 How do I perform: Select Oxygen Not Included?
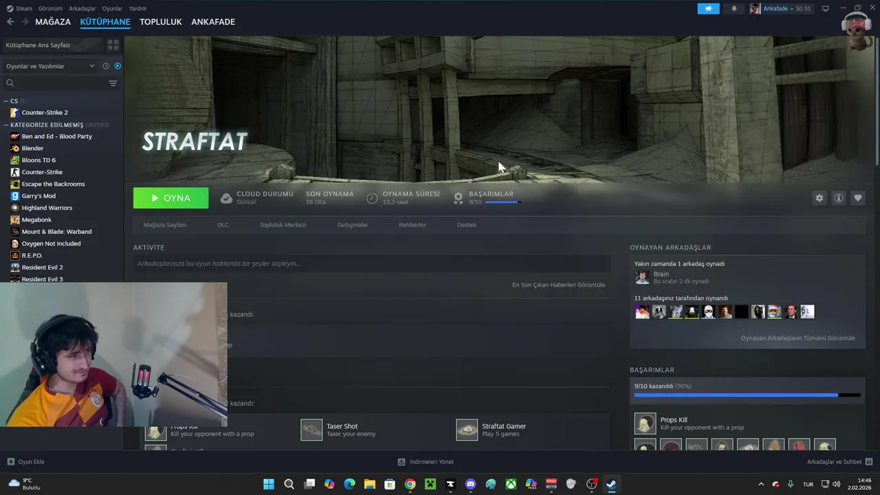51,243
